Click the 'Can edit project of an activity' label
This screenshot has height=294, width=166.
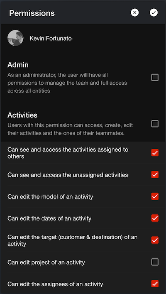coord(46,262)
